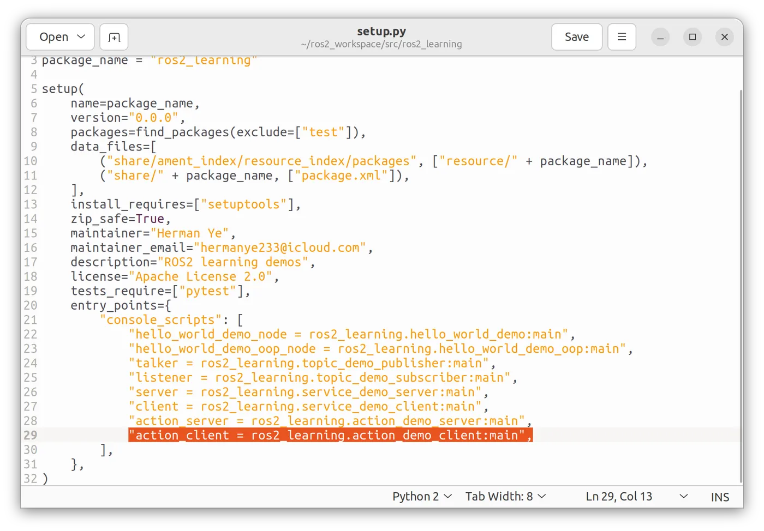Click the "client = ros2_learning.service_demo_client:main" line

pos(308,406)
